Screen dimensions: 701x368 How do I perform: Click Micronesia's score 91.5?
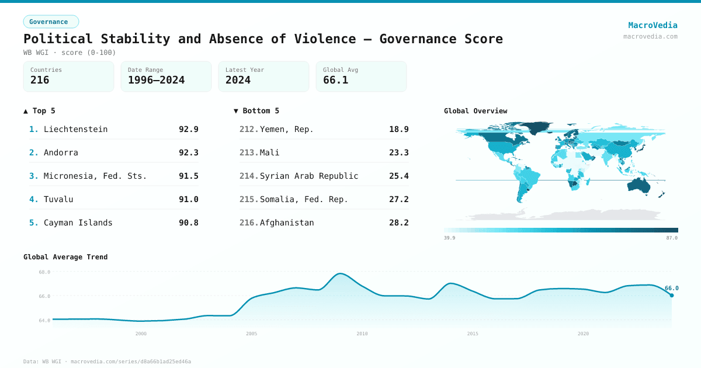(x=189, y=176)
